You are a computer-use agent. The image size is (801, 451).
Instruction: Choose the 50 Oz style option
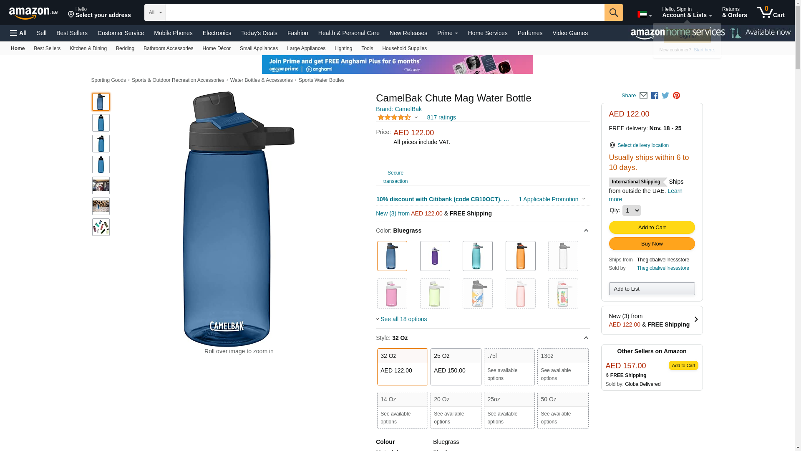[x=562, y=410]
